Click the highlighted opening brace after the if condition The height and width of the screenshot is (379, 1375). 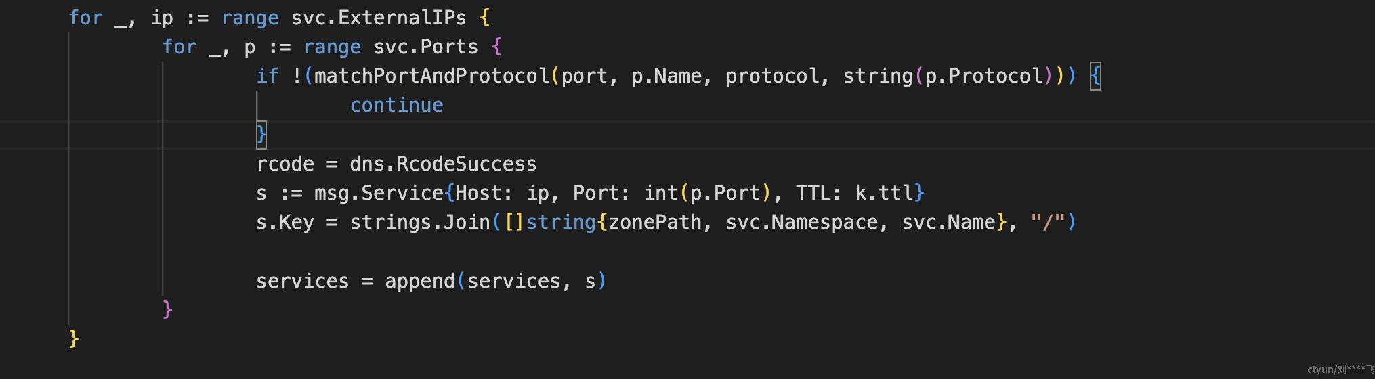(x=1095, y=76)
